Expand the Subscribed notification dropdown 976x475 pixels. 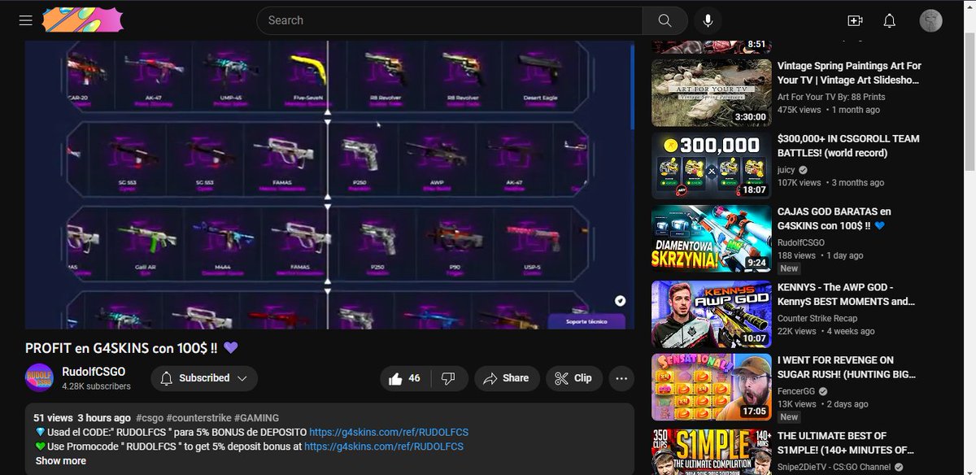click(x=204, y=378)
